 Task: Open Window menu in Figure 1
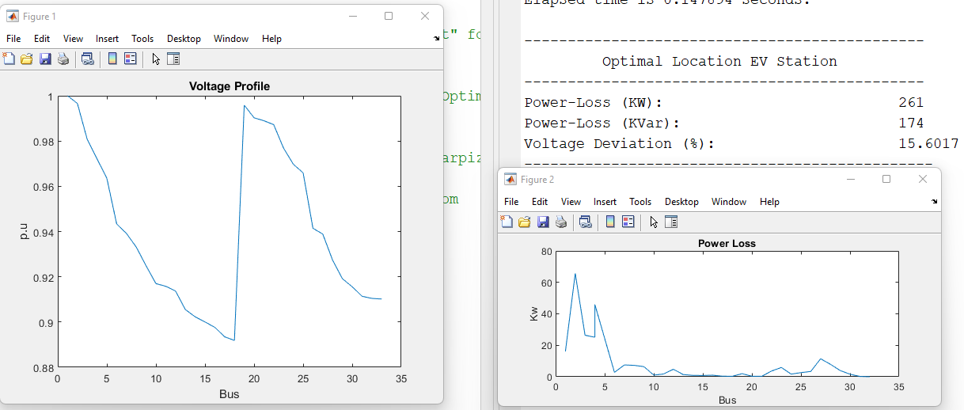coord(231,39)
